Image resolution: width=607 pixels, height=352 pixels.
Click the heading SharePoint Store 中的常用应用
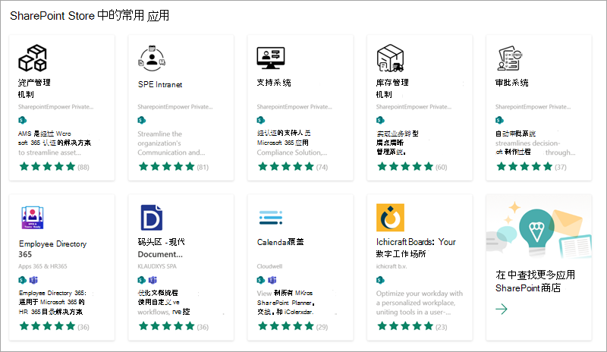(90, 15)
